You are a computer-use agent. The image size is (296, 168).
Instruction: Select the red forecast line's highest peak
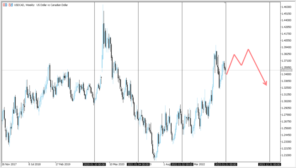(248, 49)
